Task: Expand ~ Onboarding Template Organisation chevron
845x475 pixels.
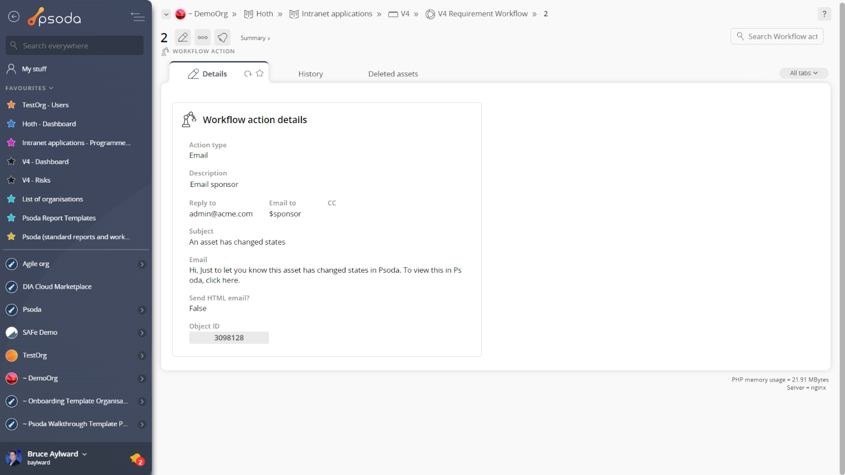Action: [x=142, y=402]
